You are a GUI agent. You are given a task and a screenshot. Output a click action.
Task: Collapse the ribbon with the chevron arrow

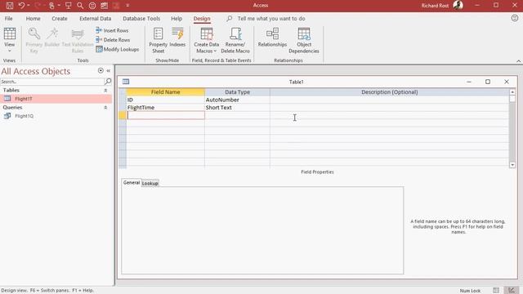point(518,61)
